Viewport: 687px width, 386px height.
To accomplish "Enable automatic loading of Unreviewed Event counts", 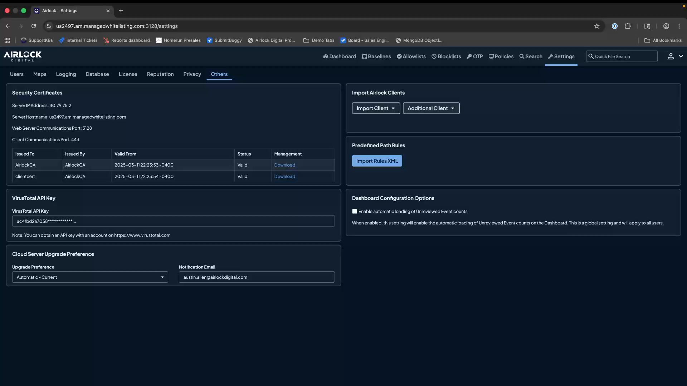I will (355, 211).
